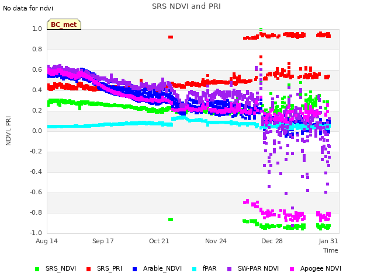Click the -0.2 y-axis tick label
Viewport: 374px width, 280px height.
(36, 152)
